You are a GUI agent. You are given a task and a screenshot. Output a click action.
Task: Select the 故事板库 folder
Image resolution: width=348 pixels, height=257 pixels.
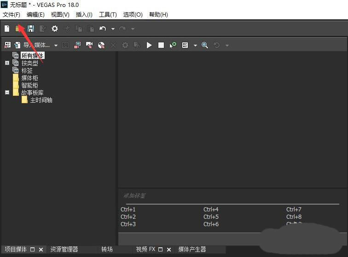tap(32, 93)
